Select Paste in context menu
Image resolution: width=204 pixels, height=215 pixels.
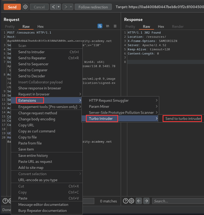(47, 198)
